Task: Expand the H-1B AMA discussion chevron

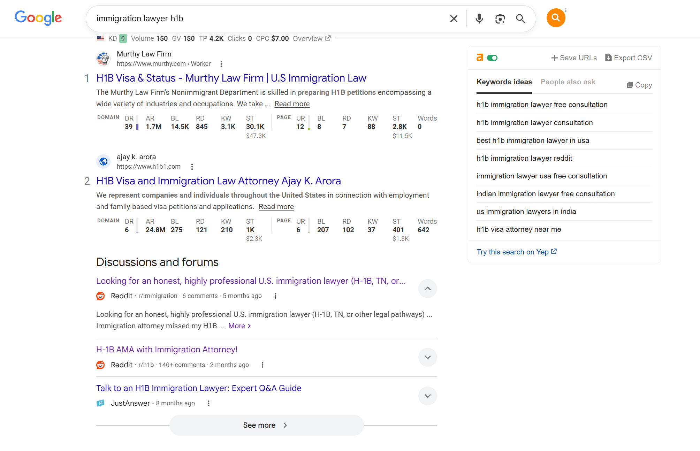Action: coord(428,357)
